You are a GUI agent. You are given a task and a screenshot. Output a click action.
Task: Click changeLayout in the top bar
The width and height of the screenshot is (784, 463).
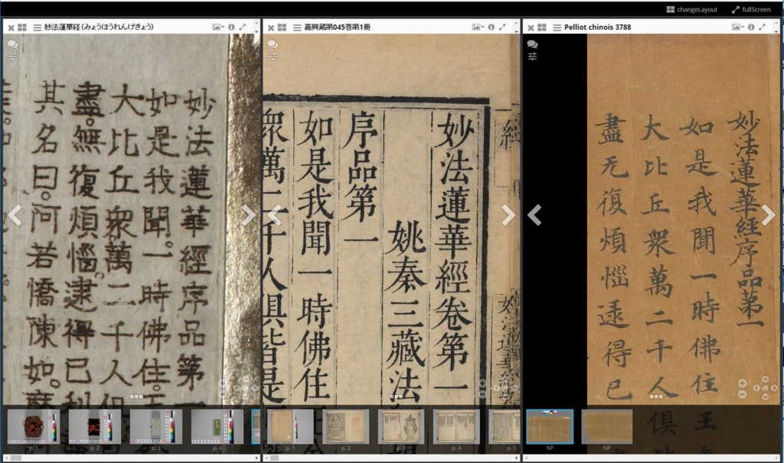coord(692,9)
